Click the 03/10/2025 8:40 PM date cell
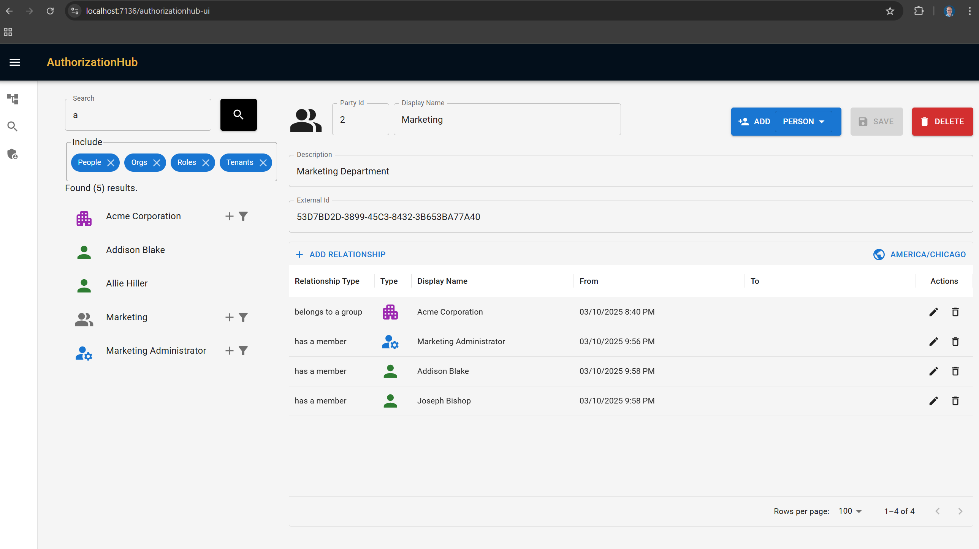The height and width of the screenshot is (549, 979). pos(617,312)
